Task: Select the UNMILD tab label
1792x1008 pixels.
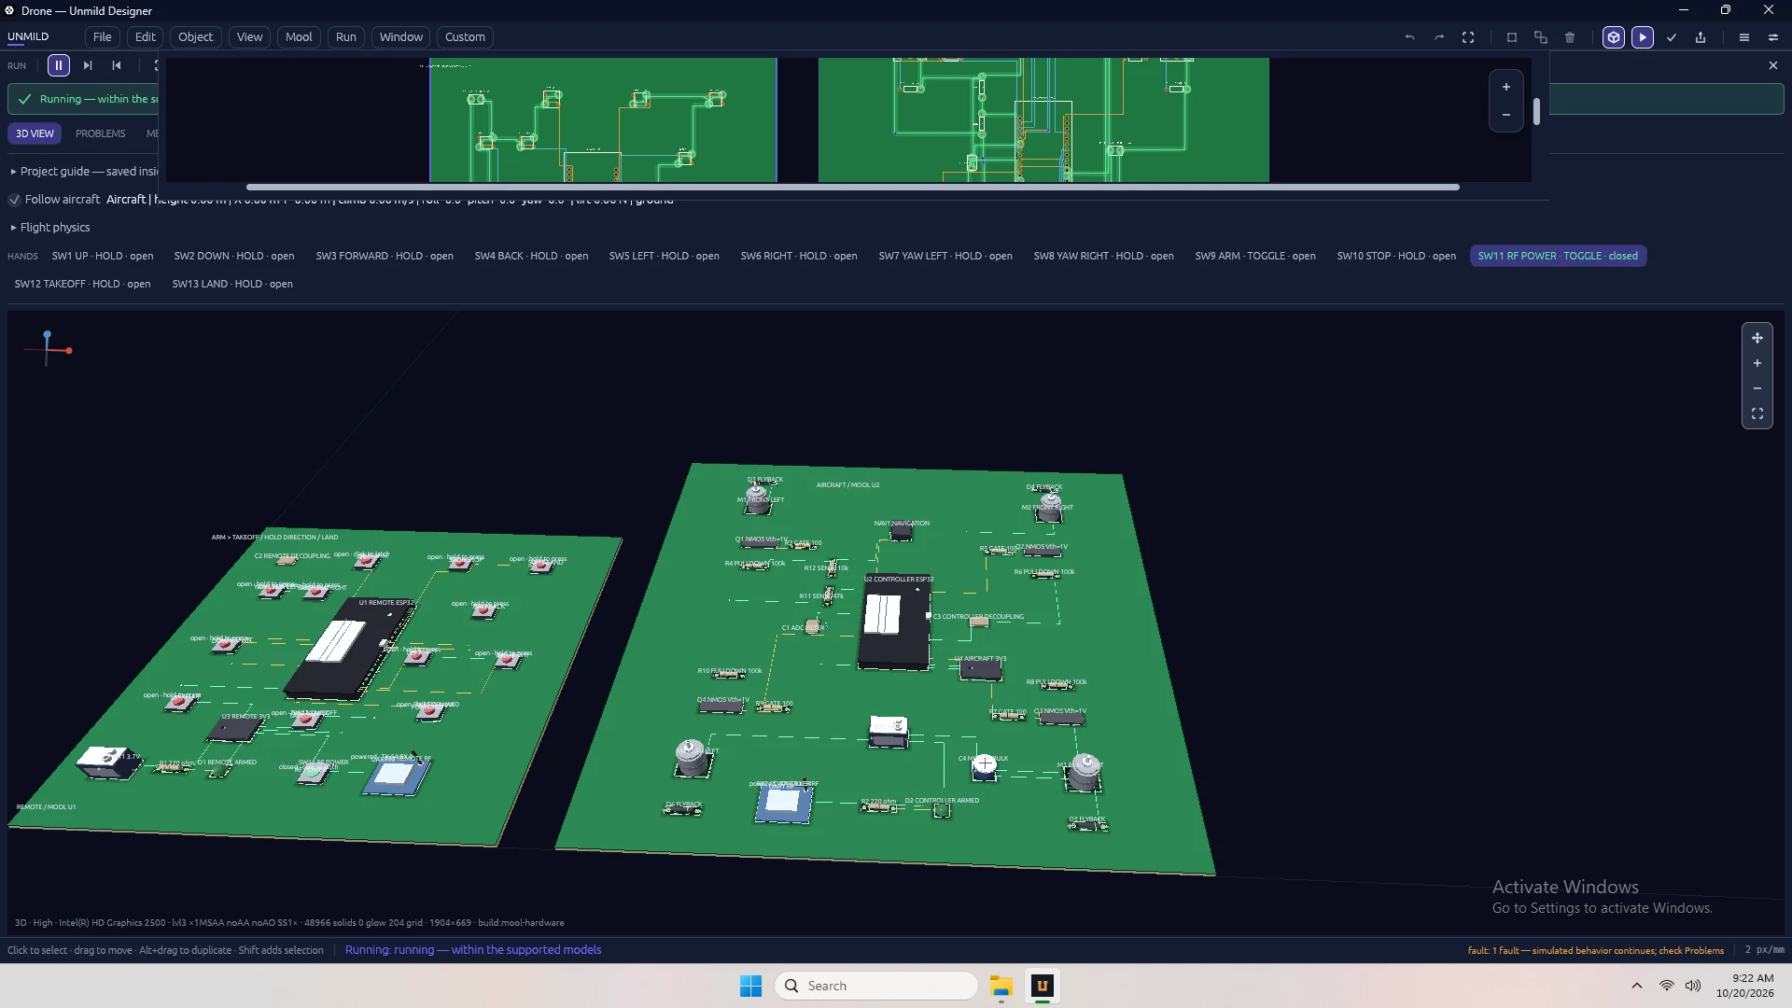Action: point(28,37)
